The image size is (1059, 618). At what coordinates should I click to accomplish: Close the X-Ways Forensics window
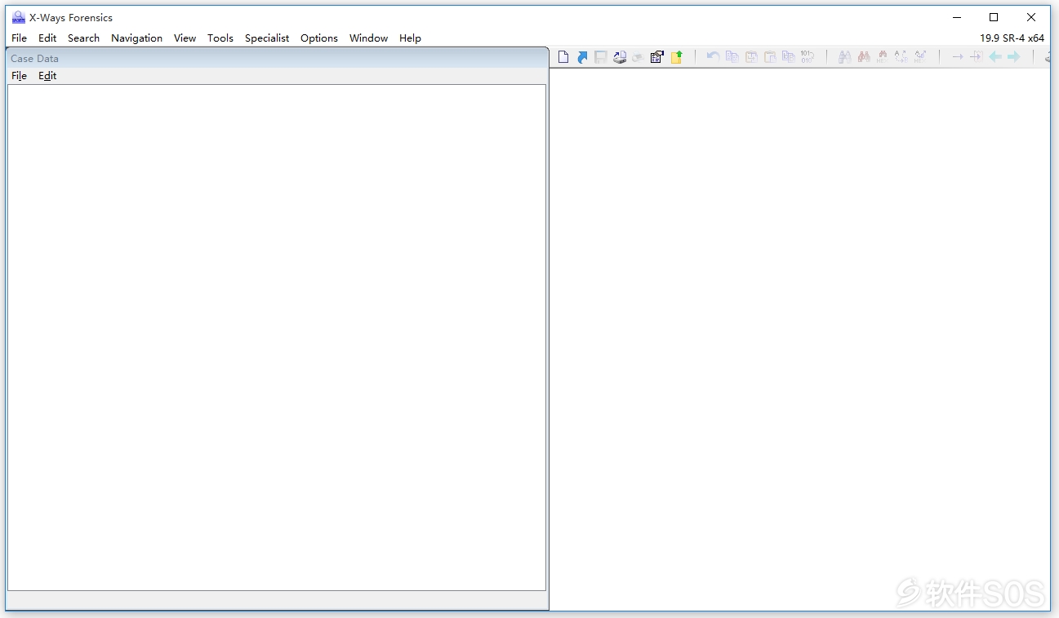tap(1031, 17)
